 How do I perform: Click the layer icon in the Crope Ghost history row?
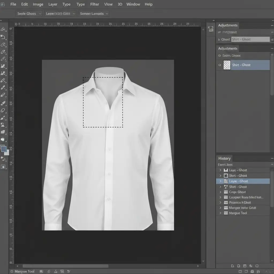(x=226, y=192)
